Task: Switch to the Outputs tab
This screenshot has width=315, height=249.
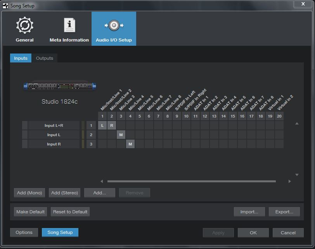Action: [44, 58]
